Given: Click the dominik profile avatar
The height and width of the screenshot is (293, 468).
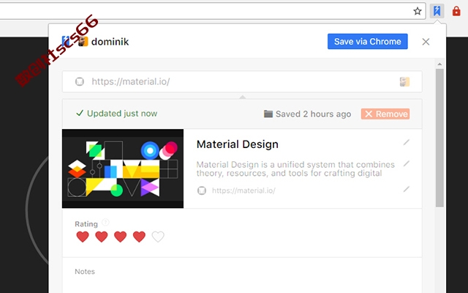Looking at the screenshot, I should pyautogui.click(x=83, y=42).
